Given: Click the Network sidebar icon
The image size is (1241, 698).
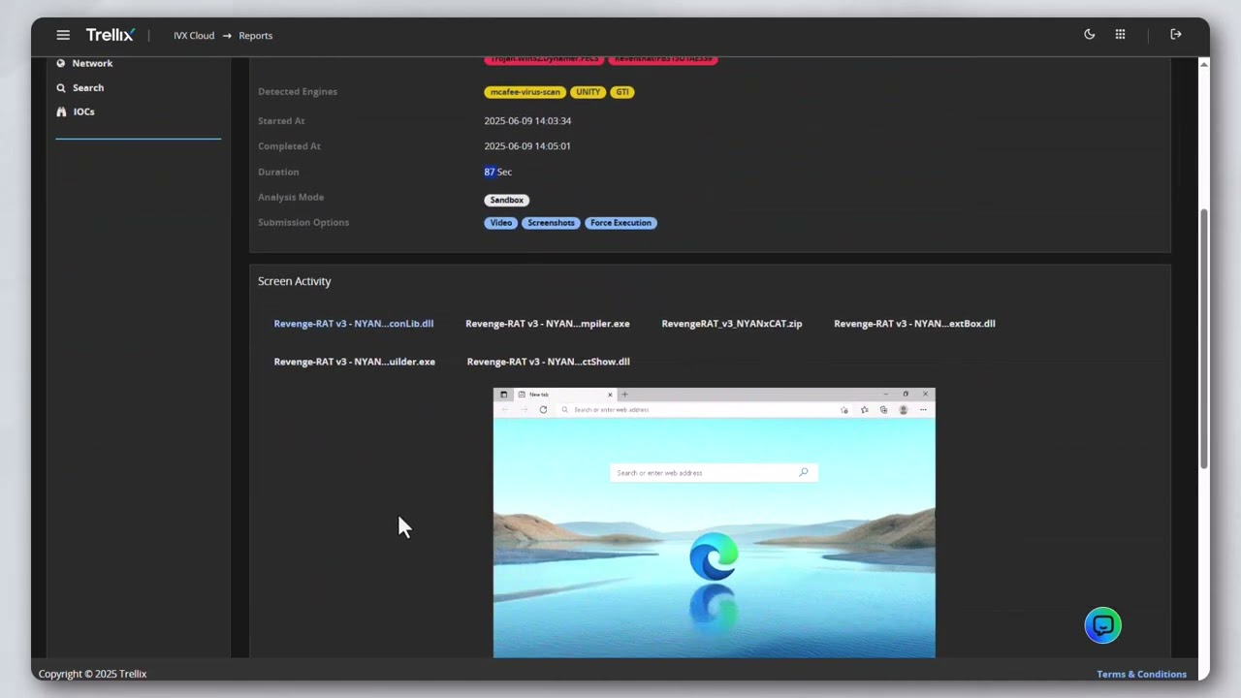Looking at the screenshot, I should [61, 63].
